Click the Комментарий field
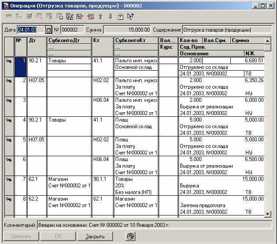This screenshot has height=244, width=277. (x=155, y=225)
